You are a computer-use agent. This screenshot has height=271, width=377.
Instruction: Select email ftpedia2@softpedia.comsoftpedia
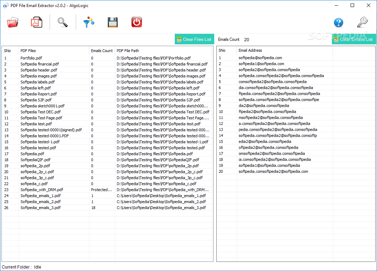[267, 112]
